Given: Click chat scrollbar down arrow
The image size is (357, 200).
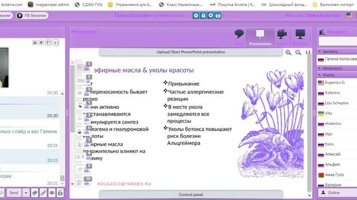Looking at the screenshot, I should tap(62, 183).
